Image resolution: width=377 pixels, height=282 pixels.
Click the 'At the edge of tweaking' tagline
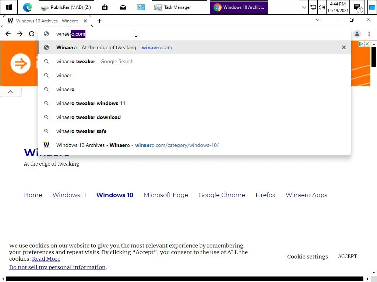pyautogui.click(x=52, y=164)
